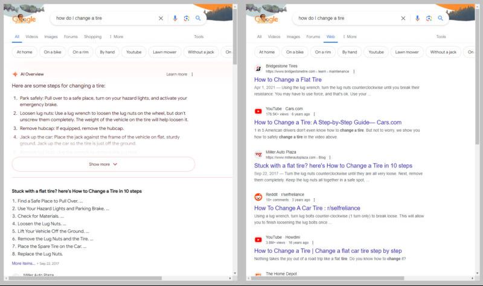
Task: Click 'Stuck with a flat tire?' snippet heading
Action: pyautogui.click(x=77, y=191)
